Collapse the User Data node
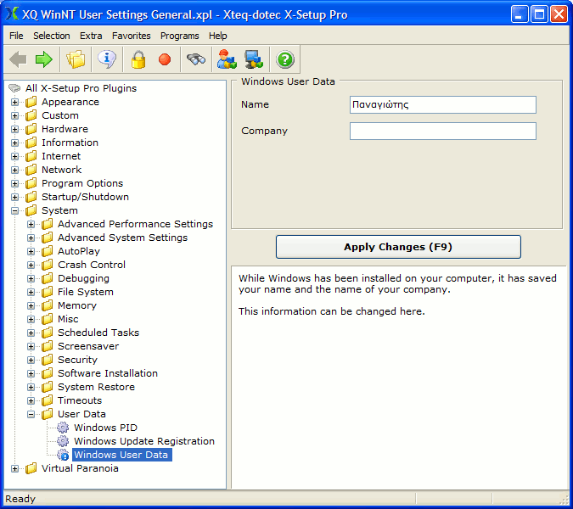Viewport: 573px width, 509px height. [x=31, y=415]
